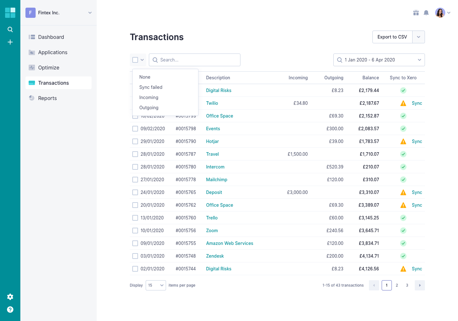Open the search icon in the sidebar
This screenshot has height=321, width=458.
click(10, 29)
